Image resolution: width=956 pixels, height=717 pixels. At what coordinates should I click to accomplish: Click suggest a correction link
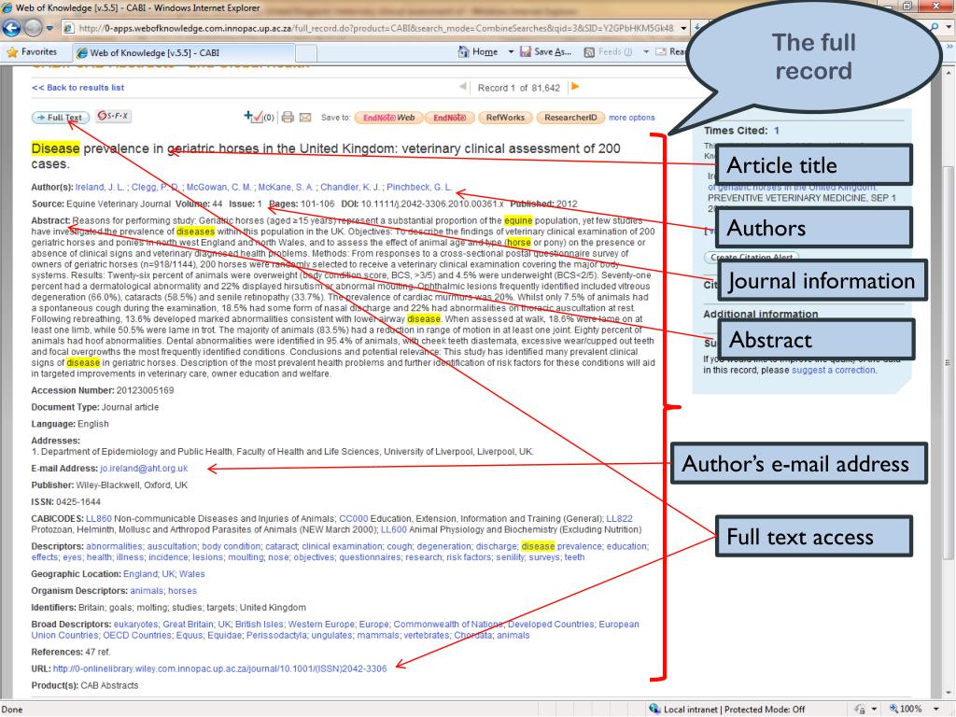click(834, 370)
